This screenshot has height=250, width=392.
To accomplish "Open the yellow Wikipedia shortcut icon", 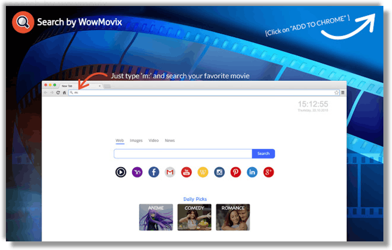I will coord(203,172).
